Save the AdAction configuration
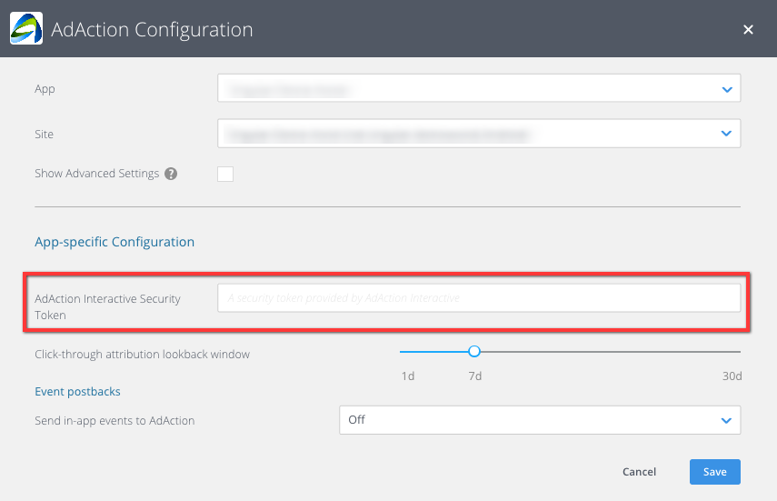 click(715, 472)
